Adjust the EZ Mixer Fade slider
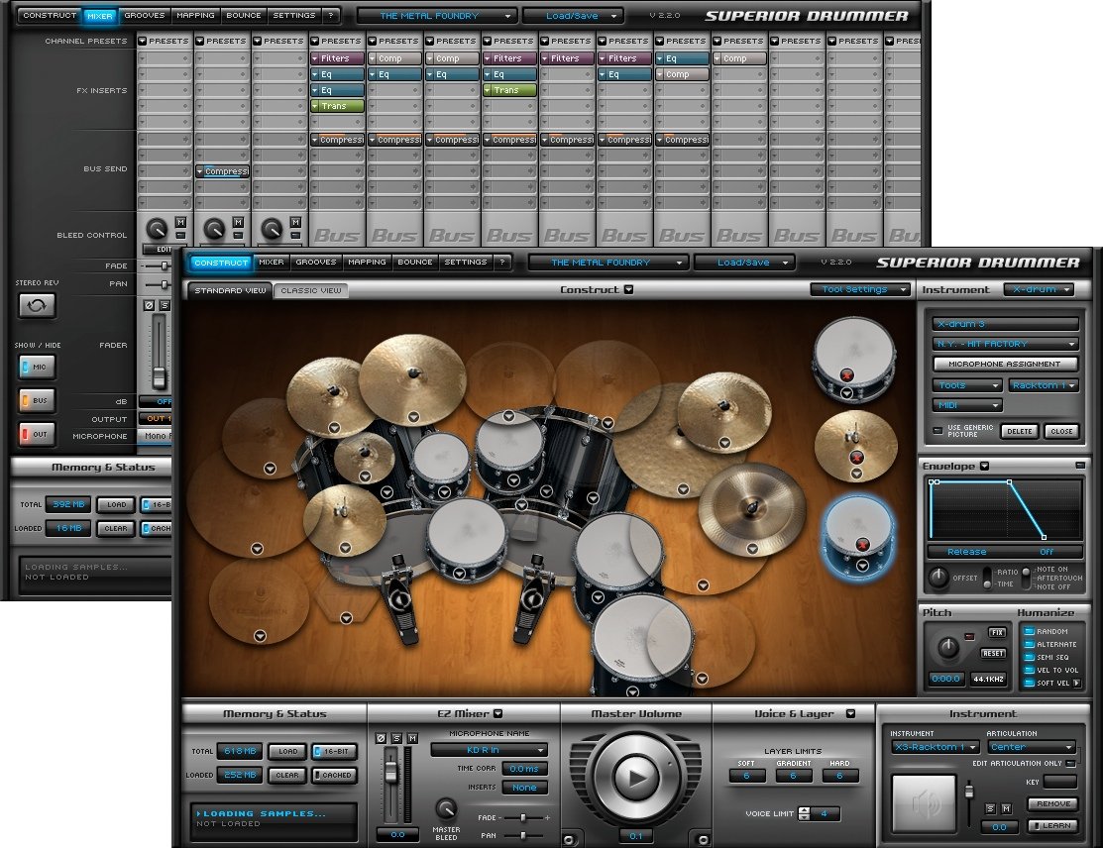 [523, 817]
